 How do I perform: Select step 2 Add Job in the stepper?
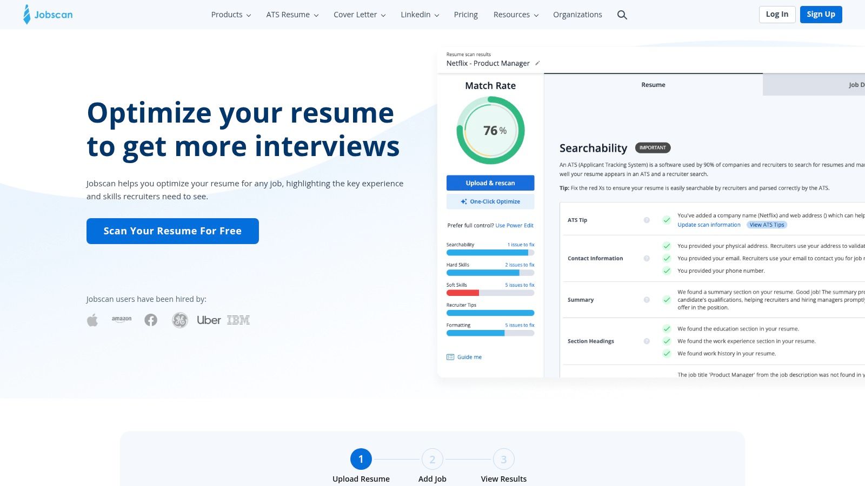point(432,460)
